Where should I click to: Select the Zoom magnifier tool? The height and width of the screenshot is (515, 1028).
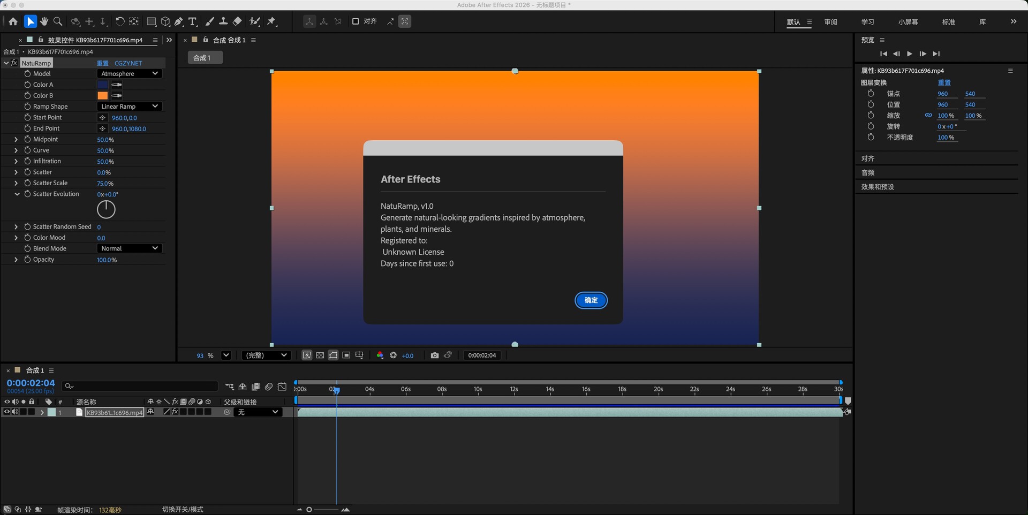58,21
